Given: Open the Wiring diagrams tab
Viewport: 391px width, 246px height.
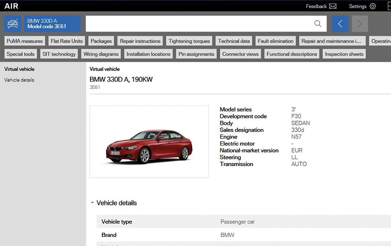Looking at the screenshot, I should point(101,54).
